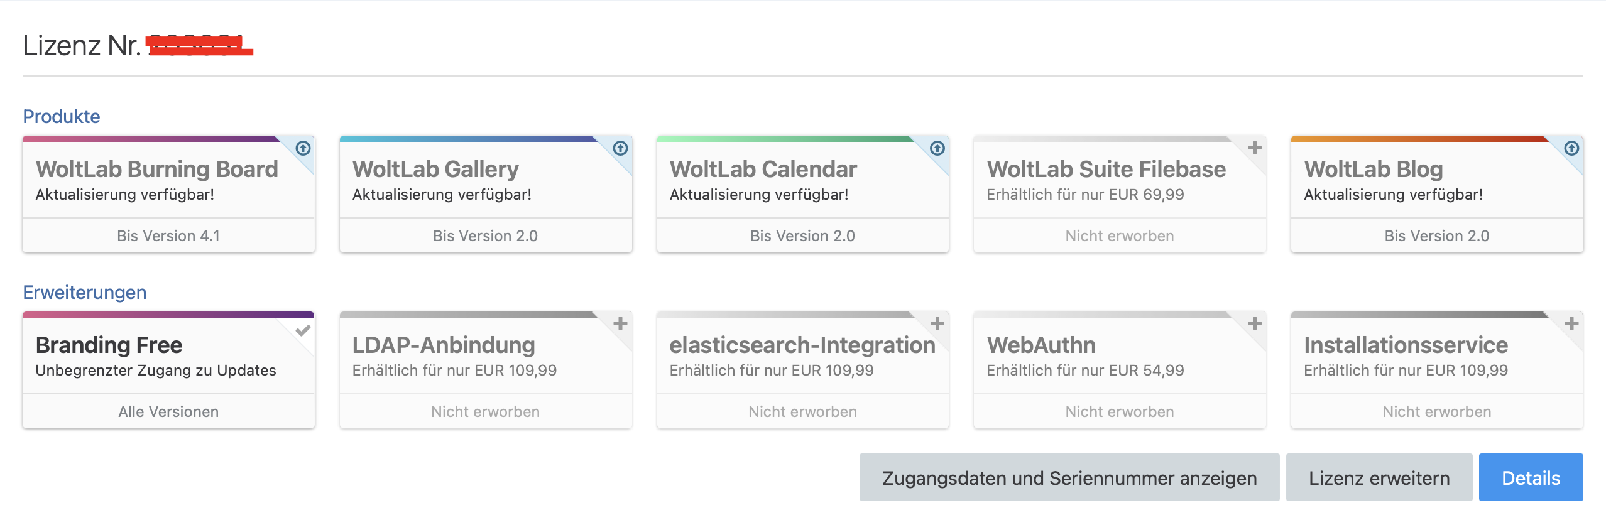This screenshot has width=1606, height=525.
Task: Click the Erweiterungen section heading
Action: [x=85, y=292]
